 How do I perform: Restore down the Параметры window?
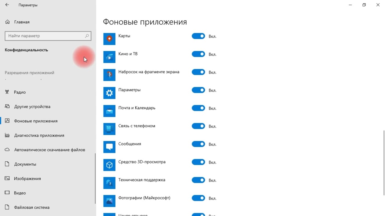(x=364, y=5)
